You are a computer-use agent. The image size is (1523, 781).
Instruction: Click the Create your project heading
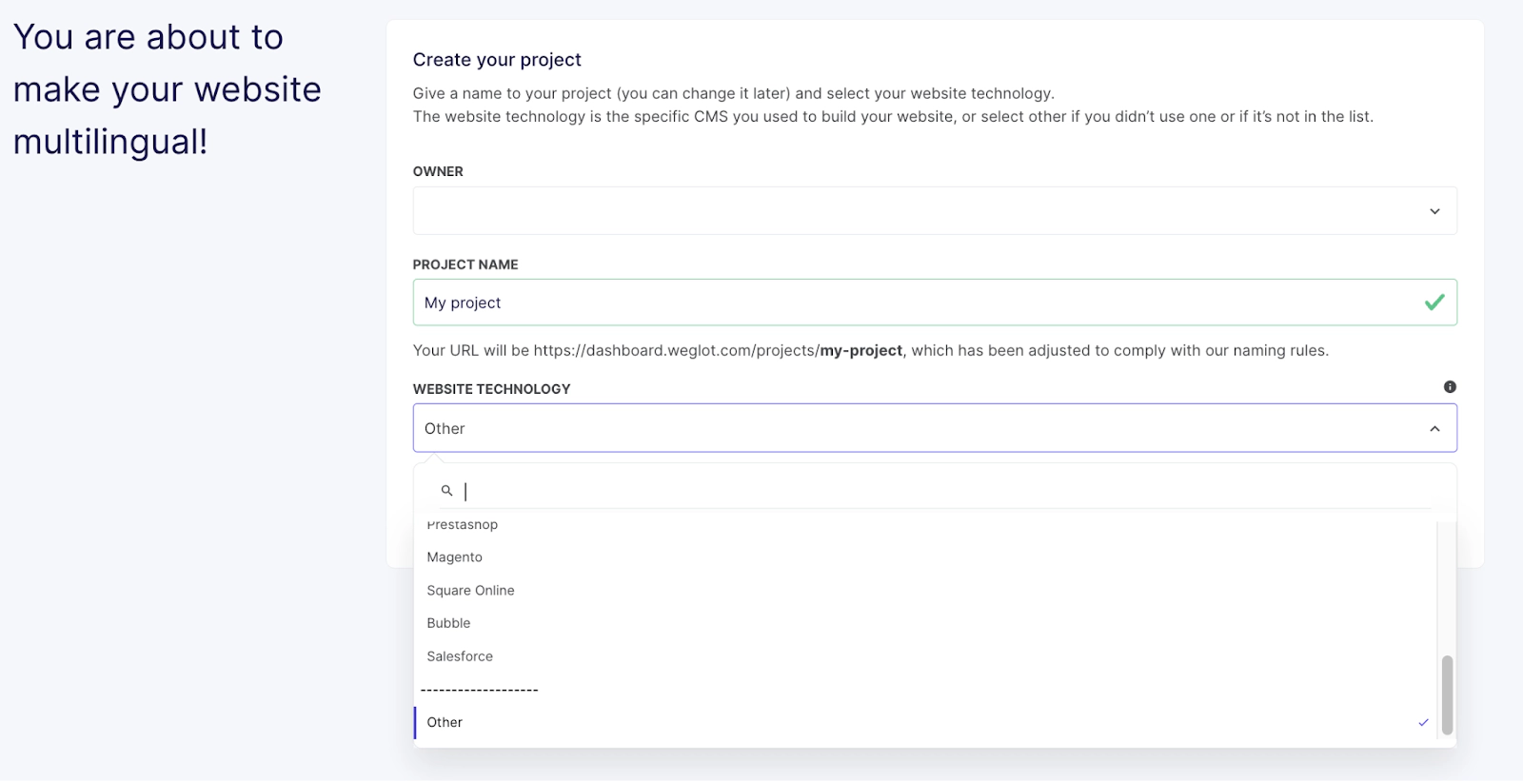[497, 60]
